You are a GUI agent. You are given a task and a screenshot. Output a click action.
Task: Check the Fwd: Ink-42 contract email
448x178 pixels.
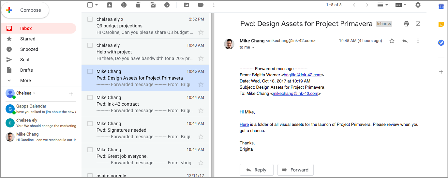90,97
